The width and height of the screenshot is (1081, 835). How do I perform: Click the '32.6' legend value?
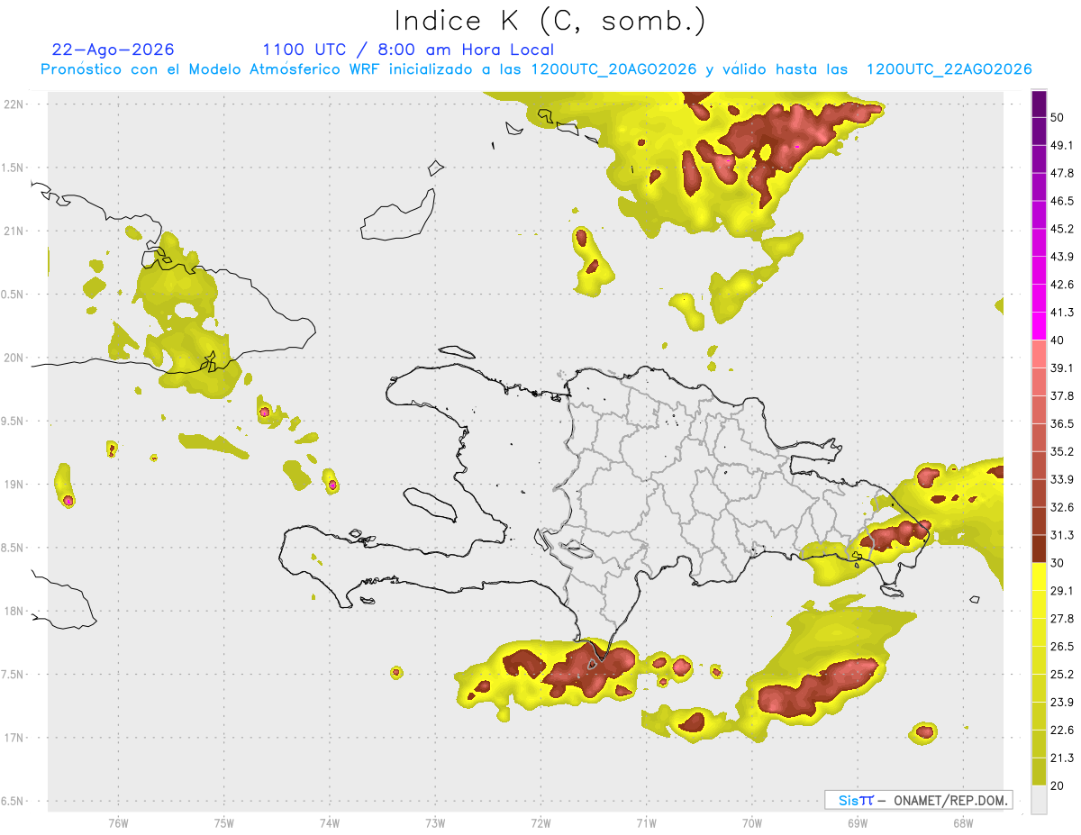pos(1062,507)
